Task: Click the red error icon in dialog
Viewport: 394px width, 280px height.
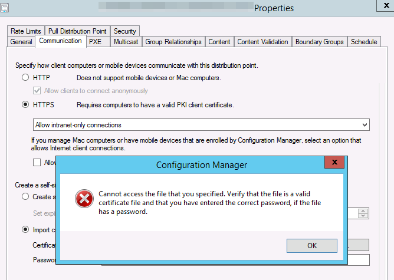Action: coord(84,199)
